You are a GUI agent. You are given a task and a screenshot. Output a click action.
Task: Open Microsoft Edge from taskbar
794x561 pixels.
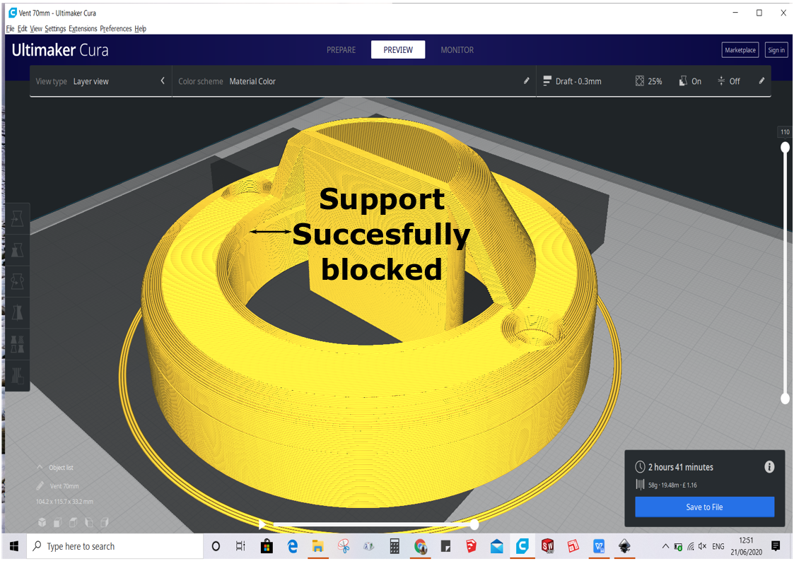(293, 546)
